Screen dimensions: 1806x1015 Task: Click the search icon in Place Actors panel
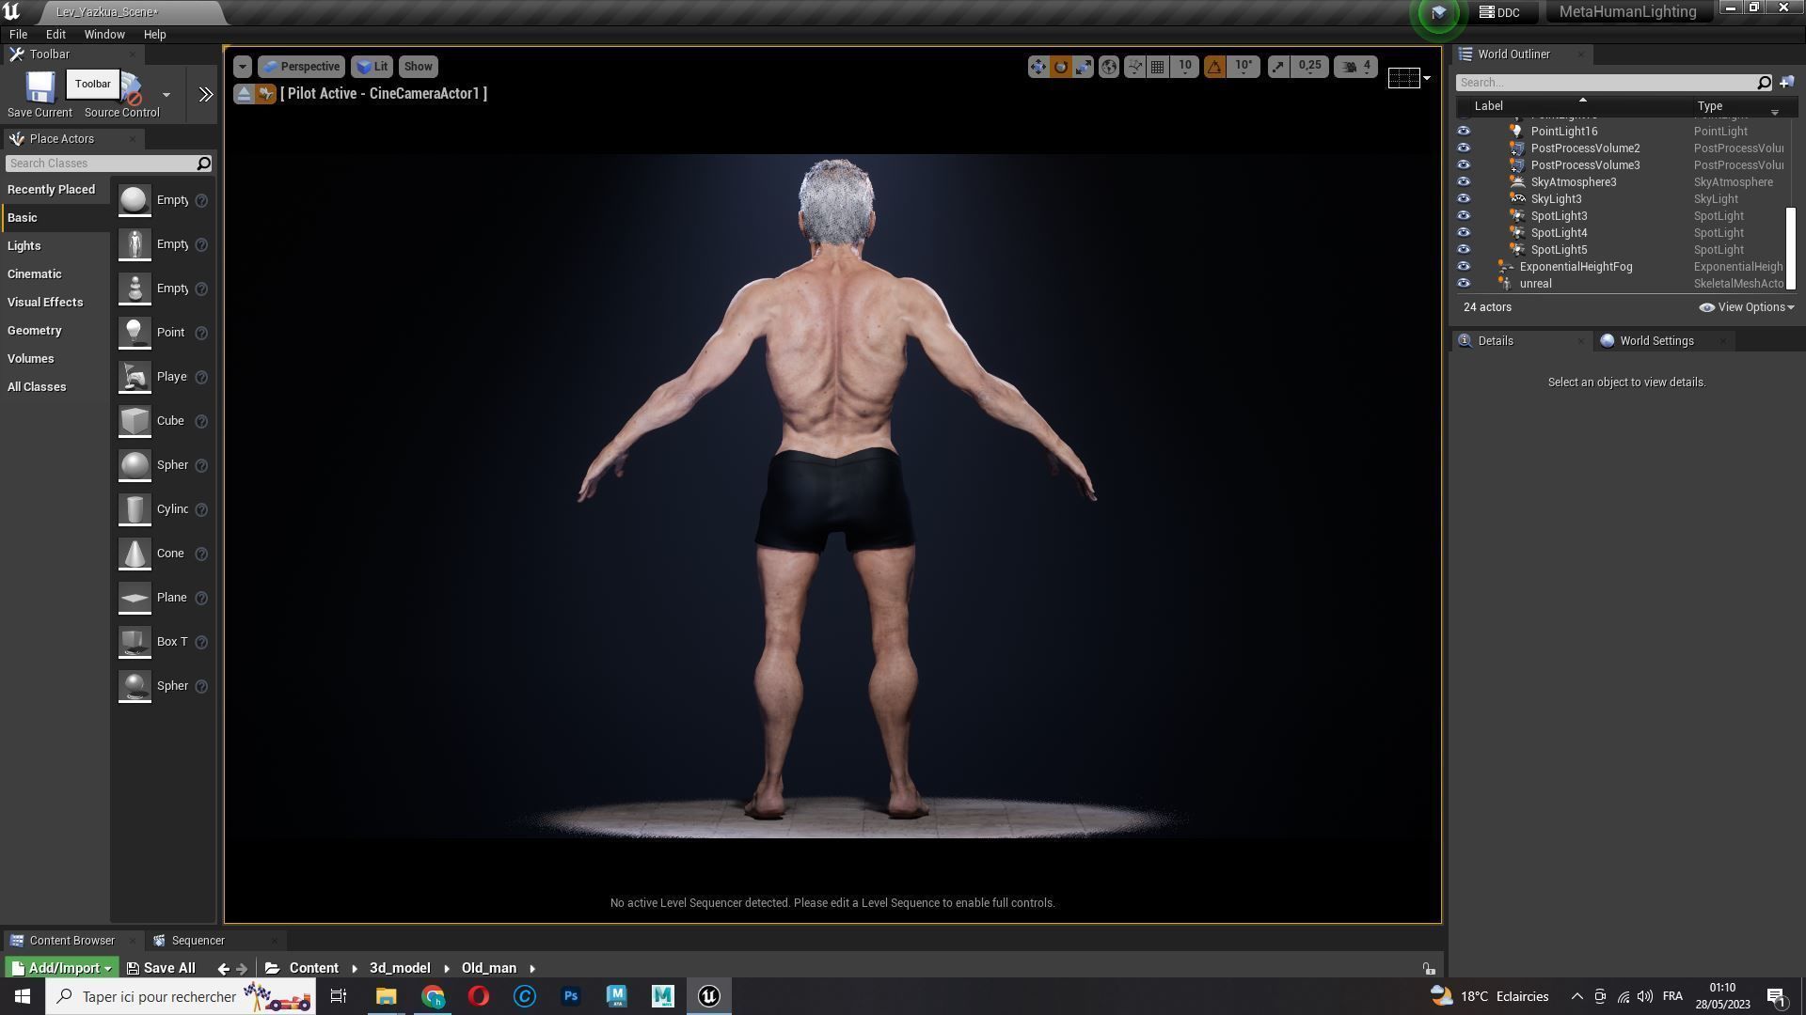203,164
